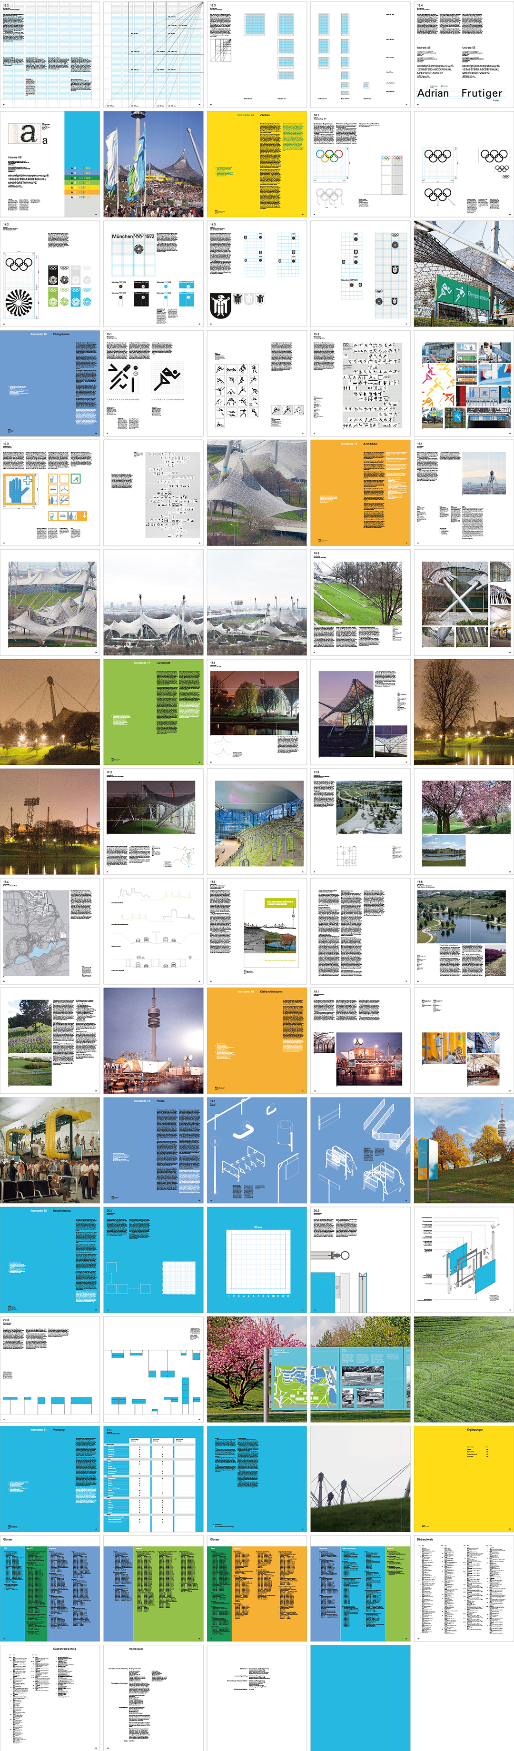Image resolution: width=514 pixels, height=1751 pixels.
Task: Click the 30 cm grid diagram page
Action: [257, 1259]
